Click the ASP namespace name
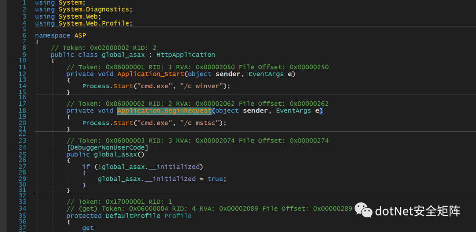The width and height of the screenshot is (476, 232). click(x=80, y=35)
